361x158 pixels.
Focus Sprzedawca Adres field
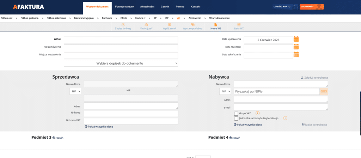[x=131, y=106]
